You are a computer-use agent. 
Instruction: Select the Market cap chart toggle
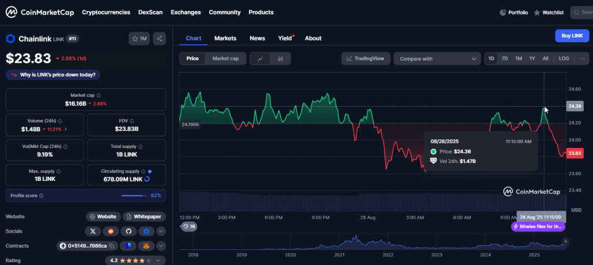[x=225, y=59]
